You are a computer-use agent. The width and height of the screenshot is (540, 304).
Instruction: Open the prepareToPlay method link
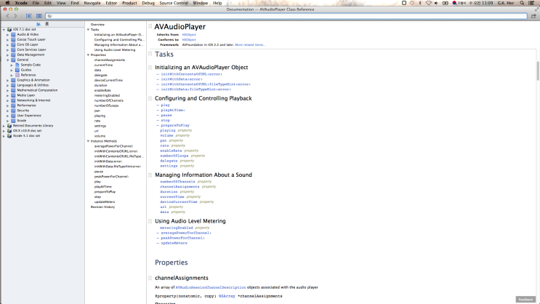[175, 126]
